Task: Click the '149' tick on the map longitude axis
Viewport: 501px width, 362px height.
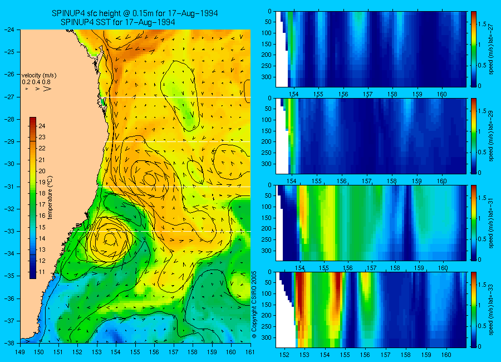Action: 20,352
